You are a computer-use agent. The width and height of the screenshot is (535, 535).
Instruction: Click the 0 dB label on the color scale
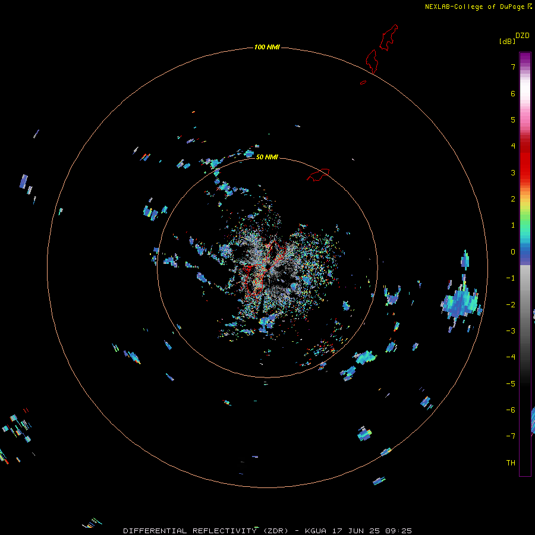coord(513,252)
